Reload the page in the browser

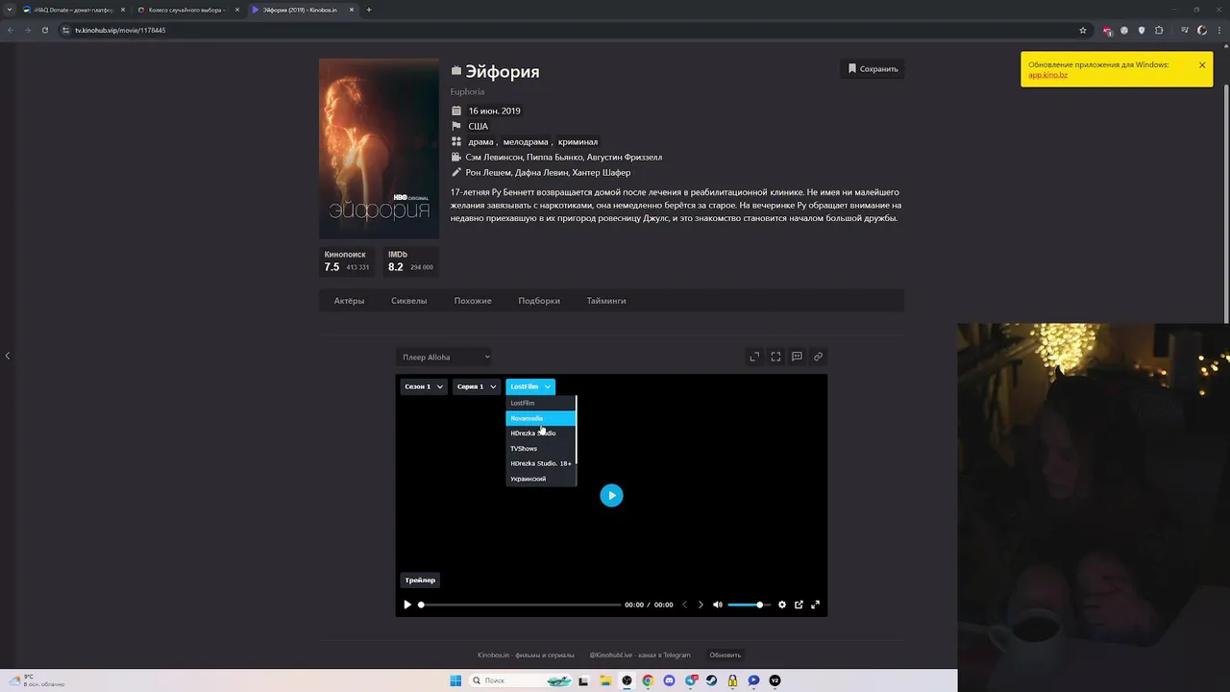44,30
